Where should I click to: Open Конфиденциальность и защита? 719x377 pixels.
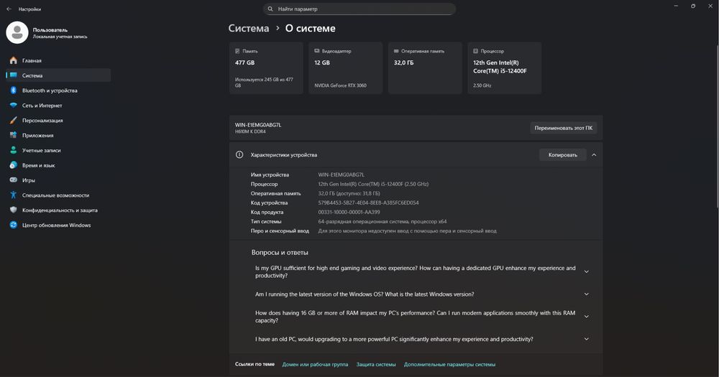[58, 210]
